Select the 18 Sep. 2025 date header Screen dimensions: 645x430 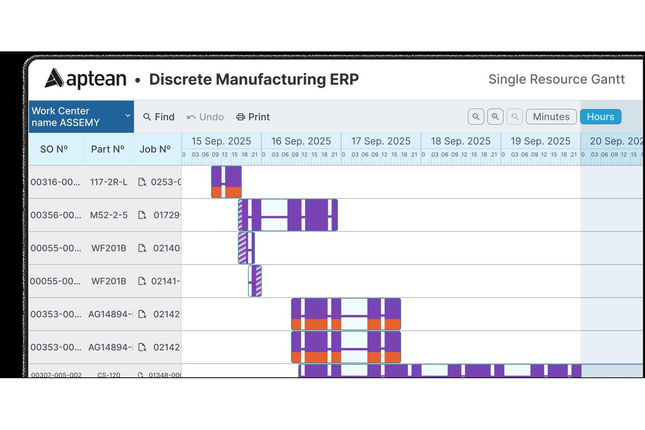[461, 141]
